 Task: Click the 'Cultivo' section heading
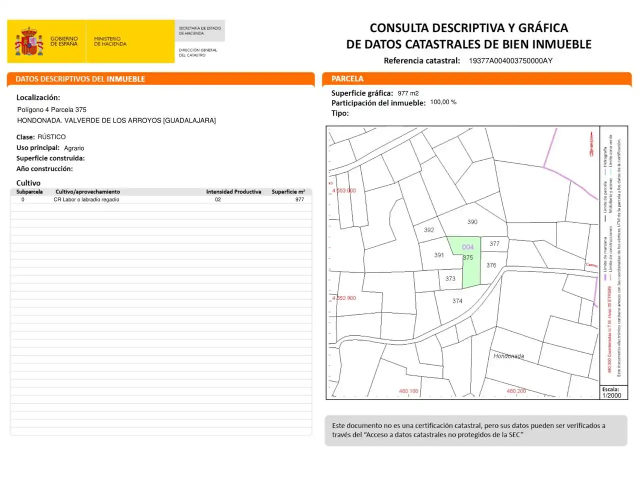click(28, 183)
